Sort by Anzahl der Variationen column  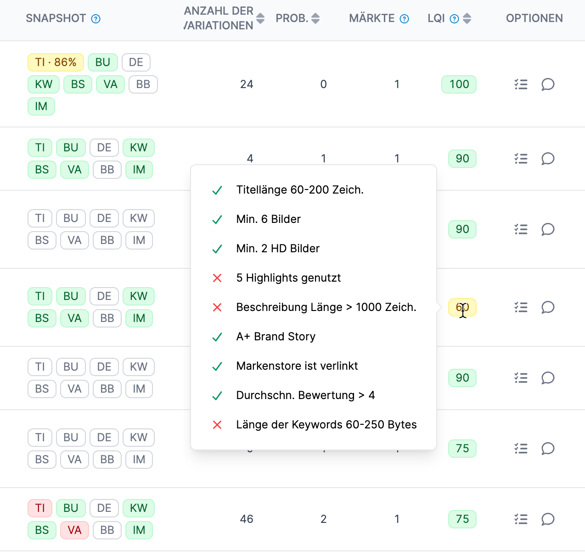[x=260, y=18]
